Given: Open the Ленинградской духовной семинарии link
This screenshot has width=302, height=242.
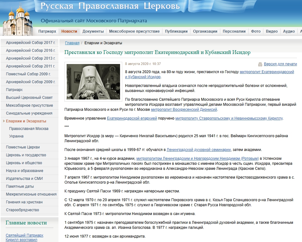Looking at the screenshot, I should pos(199,150).
